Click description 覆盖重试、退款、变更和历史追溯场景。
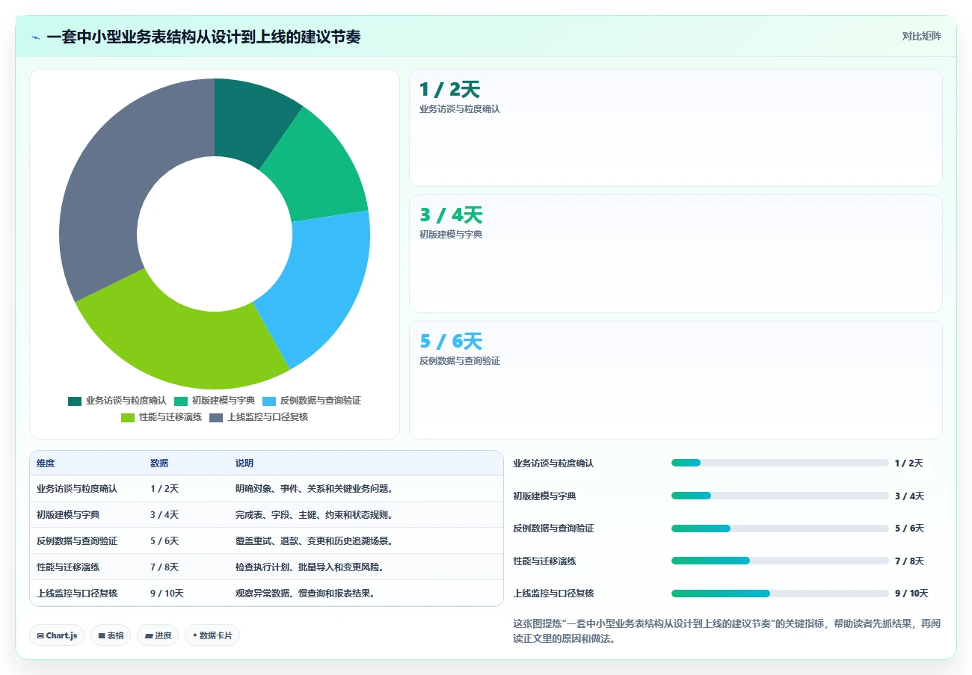The height and width of the screenshot is (675, 972). click(315, 541)
